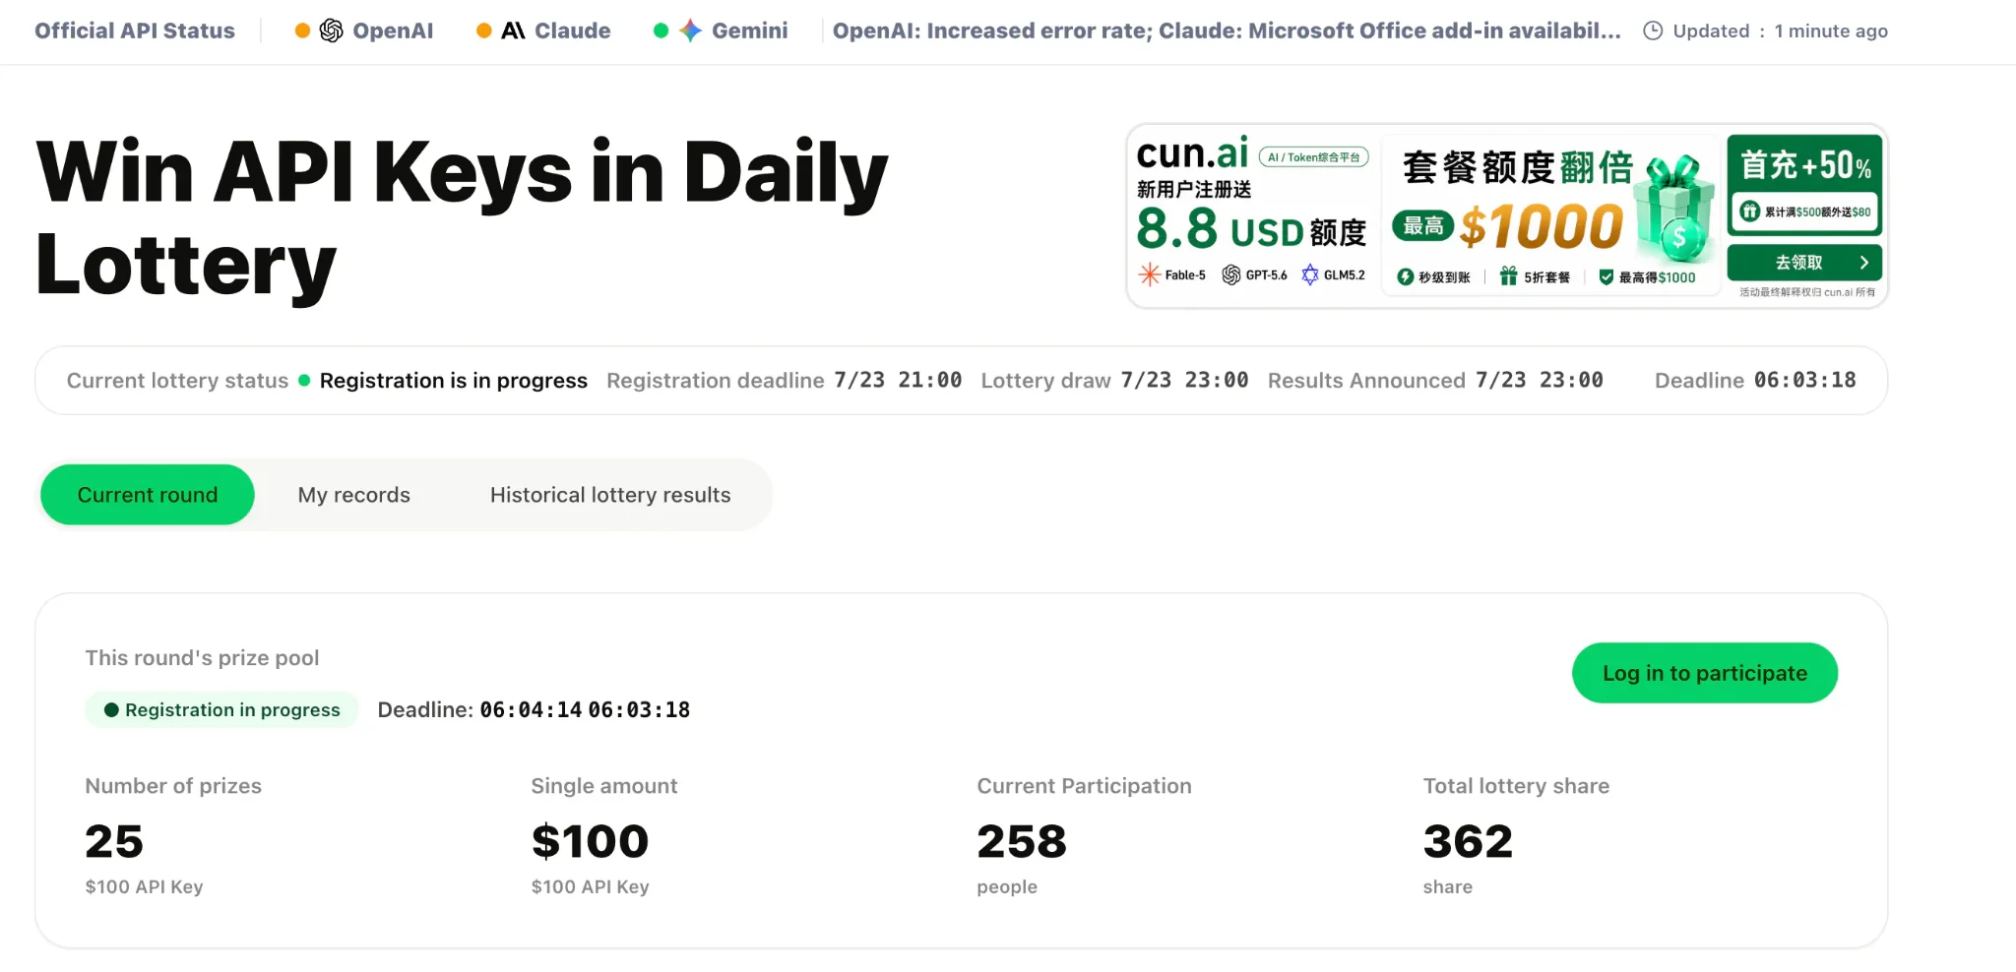Open the OpenAI increased error rate incident notice
Viewport: 2016px width, 972px height.
[1227, 30]
